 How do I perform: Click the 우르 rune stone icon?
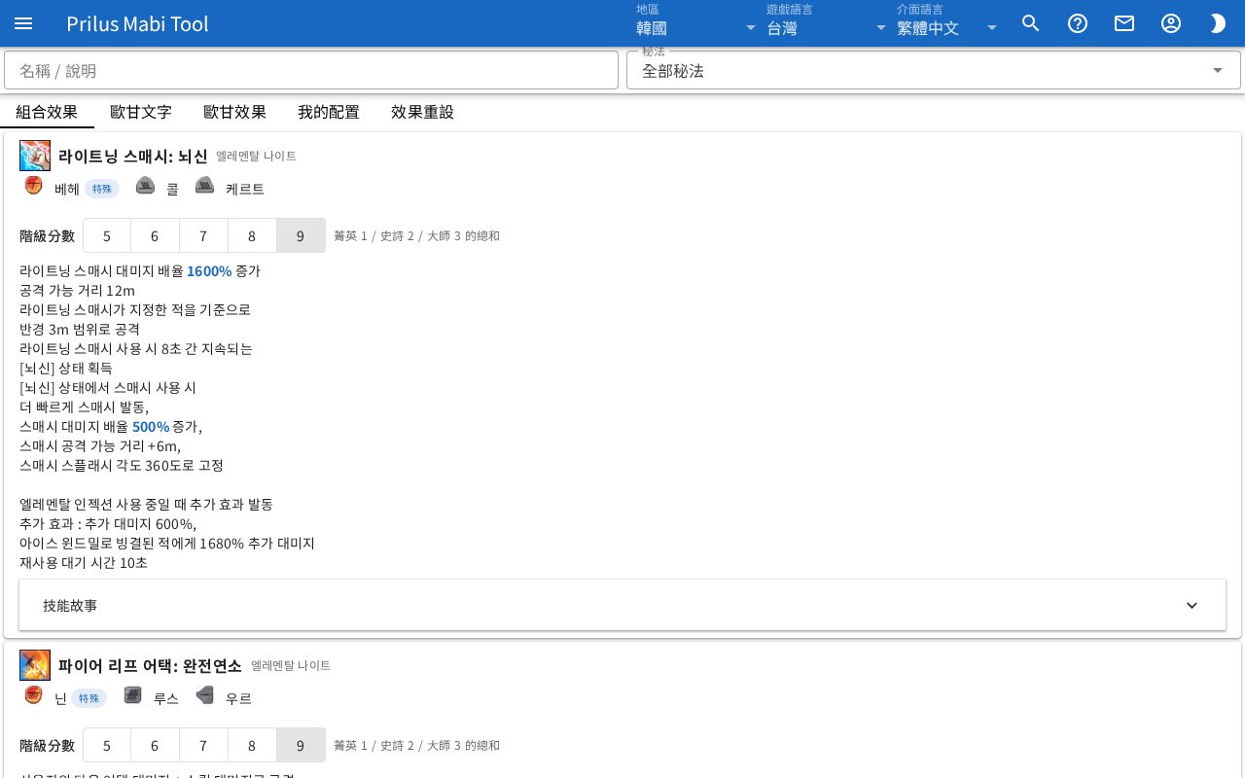click(x=204, y=695)
